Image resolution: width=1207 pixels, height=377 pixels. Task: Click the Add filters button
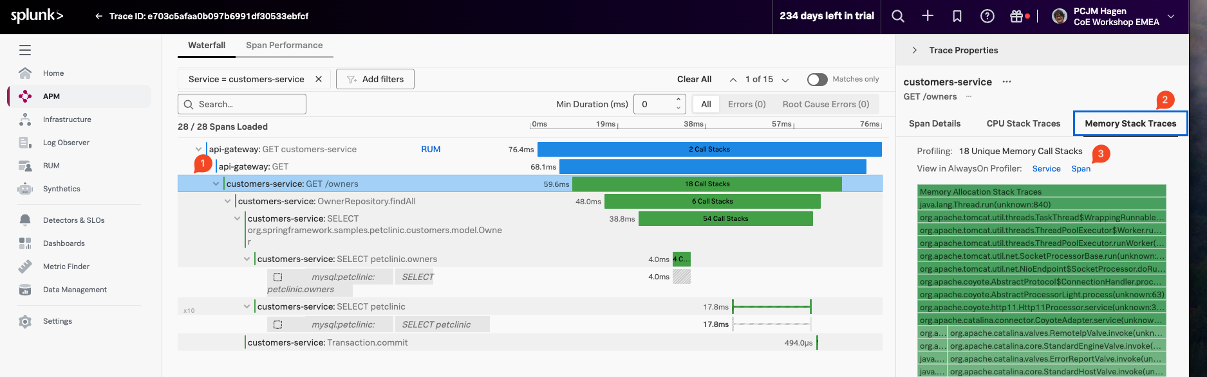(375, 79)
